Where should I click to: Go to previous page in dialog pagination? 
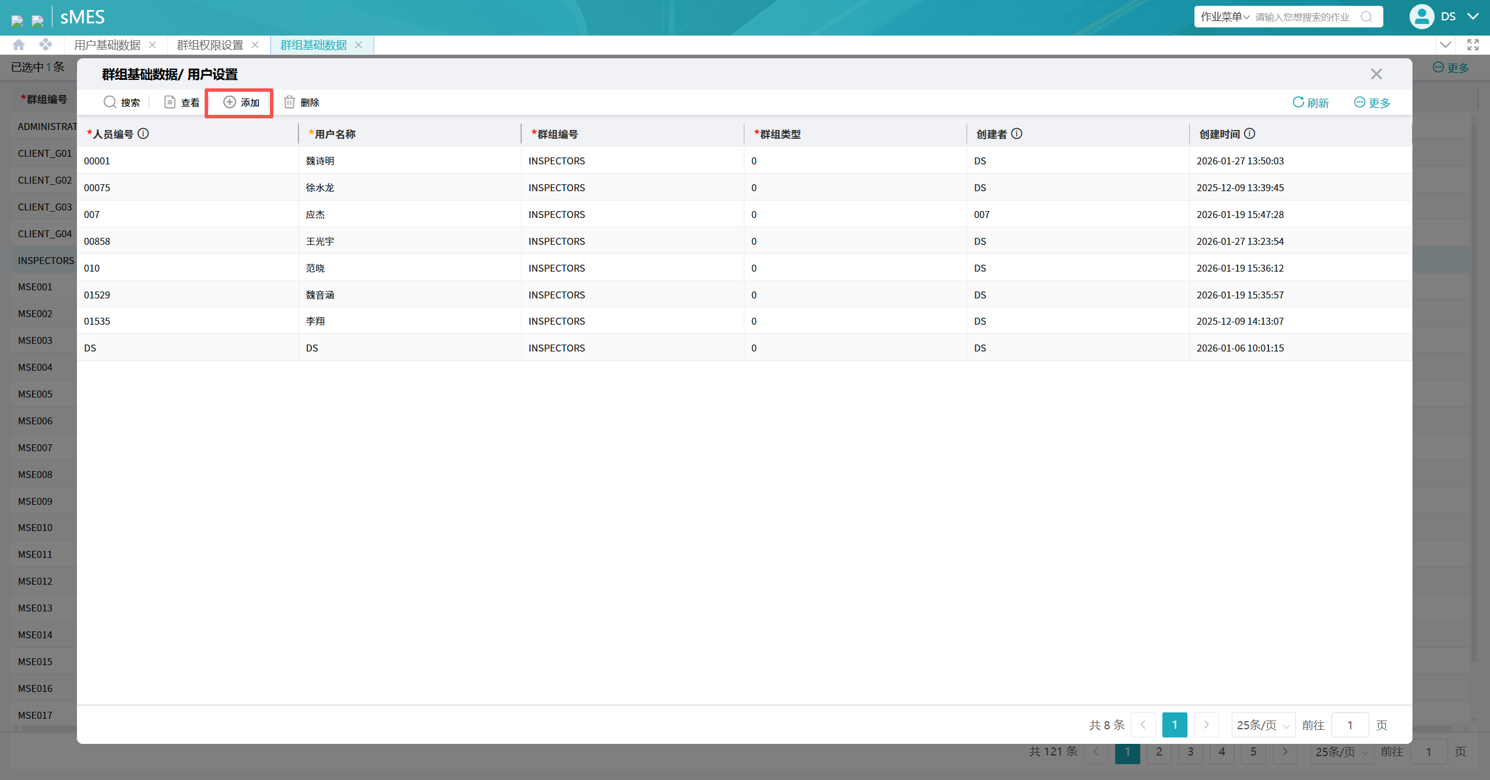tap(1143, 725)
